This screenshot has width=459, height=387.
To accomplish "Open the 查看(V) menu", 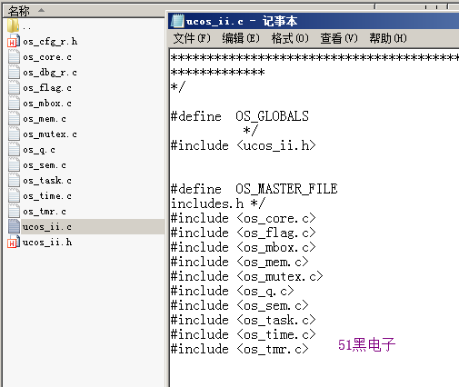I will click(x=339, y=38).
